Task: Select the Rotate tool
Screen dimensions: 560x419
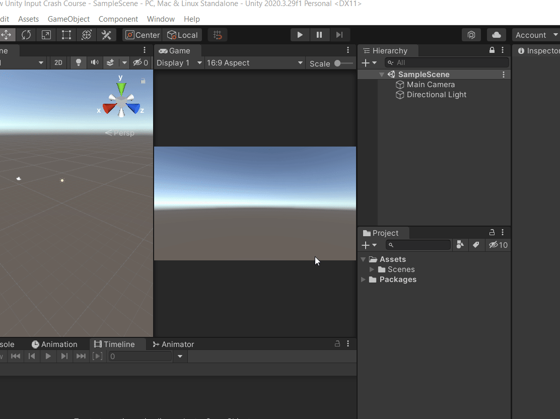Action: point(26,35)
